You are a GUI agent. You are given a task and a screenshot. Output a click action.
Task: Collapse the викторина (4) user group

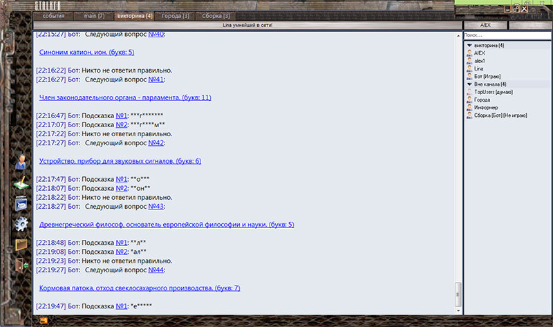[470, 46]
